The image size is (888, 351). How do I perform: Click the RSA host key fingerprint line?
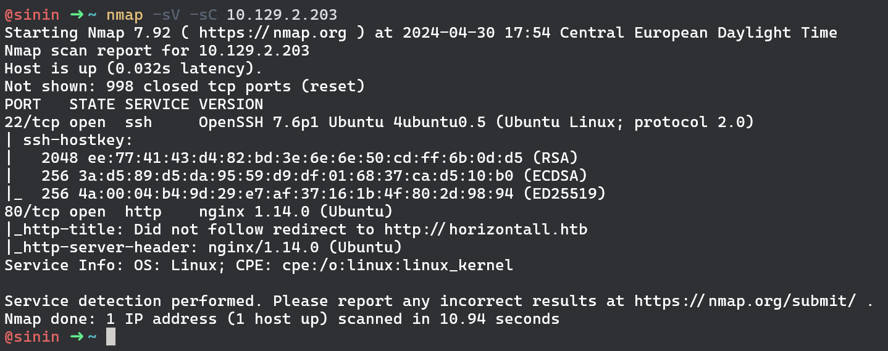click(x=309, y=159)
